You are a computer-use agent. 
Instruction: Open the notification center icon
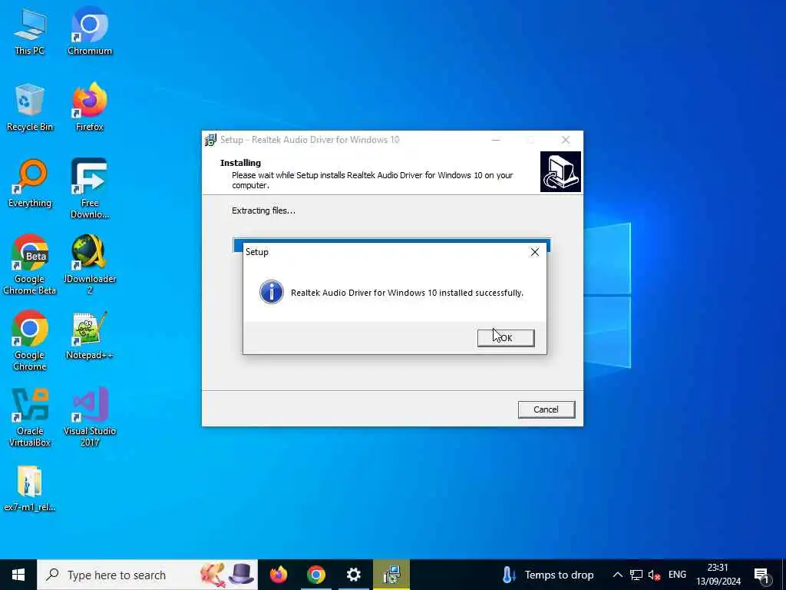tap(761, 575)
